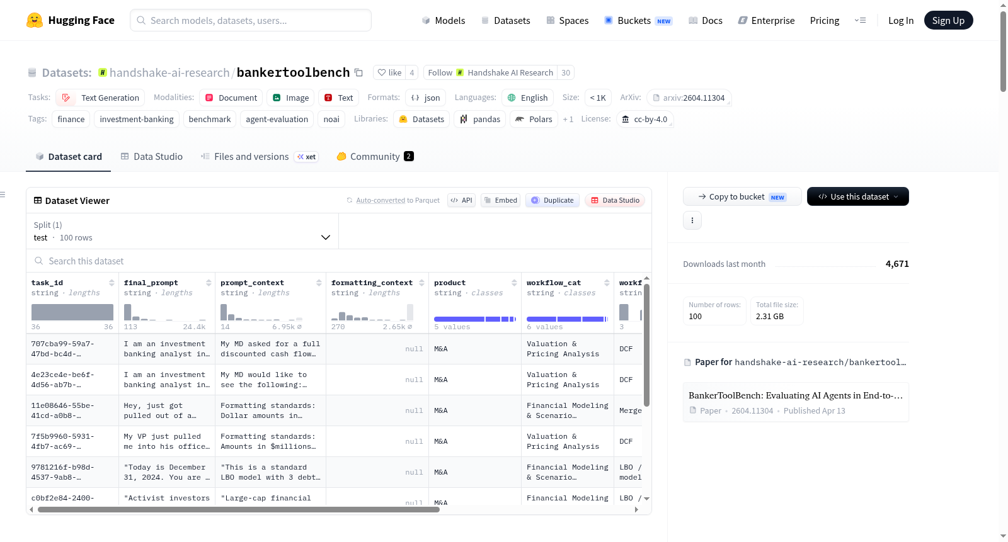Screen dimensions: 1008x542
Task: Open the Use this dataset dropdown
Action: click(858, 196)
